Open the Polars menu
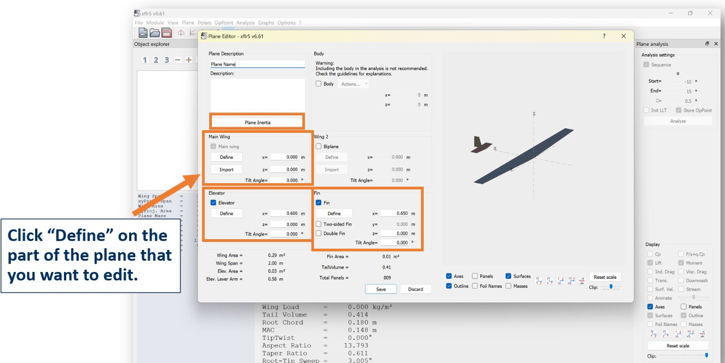The height and width of the screenshot is (363, 725). (204, 23)
